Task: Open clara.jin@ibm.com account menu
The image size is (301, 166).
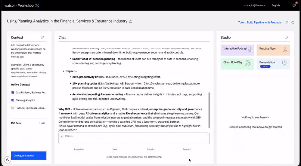Action: coord(255,5)
